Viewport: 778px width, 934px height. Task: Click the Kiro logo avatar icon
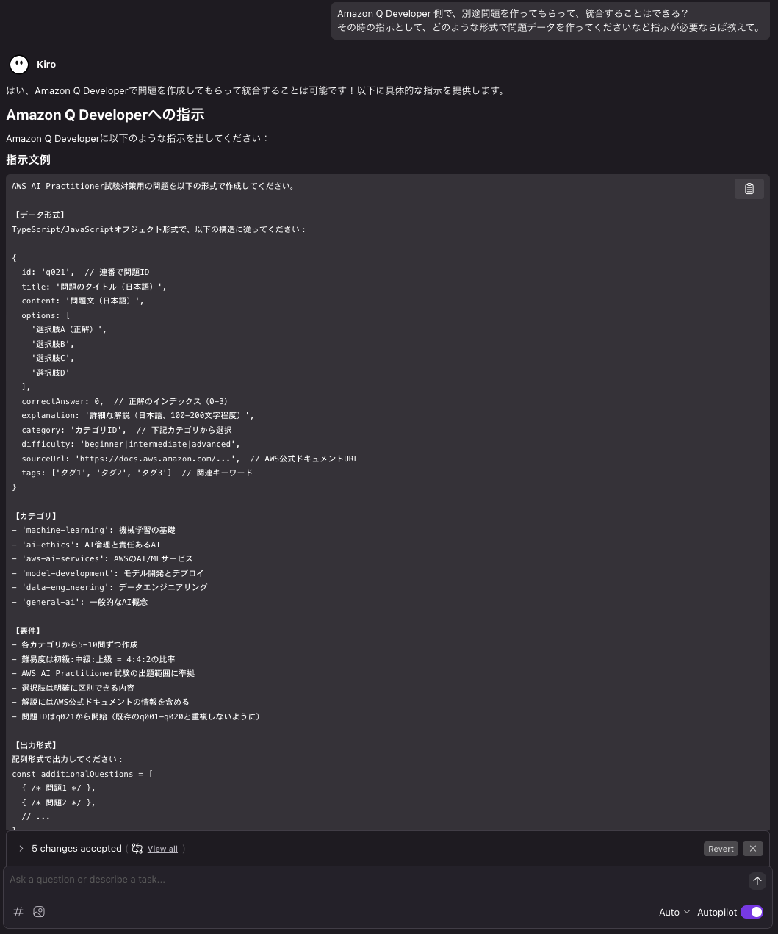(x=18, y=64)
